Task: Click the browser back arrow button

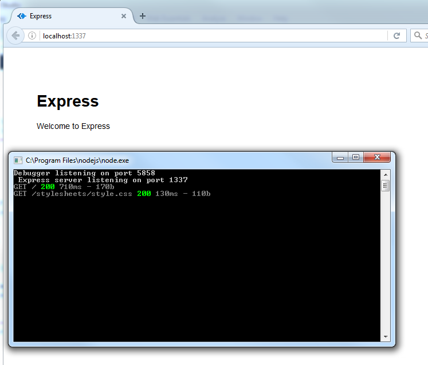Action: pos(15,36)
